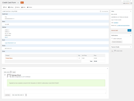Click into the new note text area
This screenshot has height=101, width=134.
pos(55,92)
